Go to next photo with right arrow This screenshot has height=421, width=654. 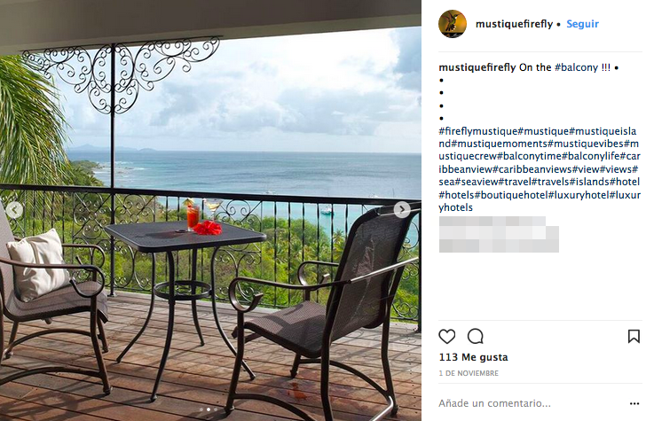[x=402, y=209]
